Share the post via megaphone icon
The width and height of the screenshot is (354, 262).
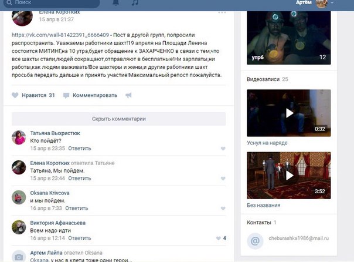pos(128,95)
